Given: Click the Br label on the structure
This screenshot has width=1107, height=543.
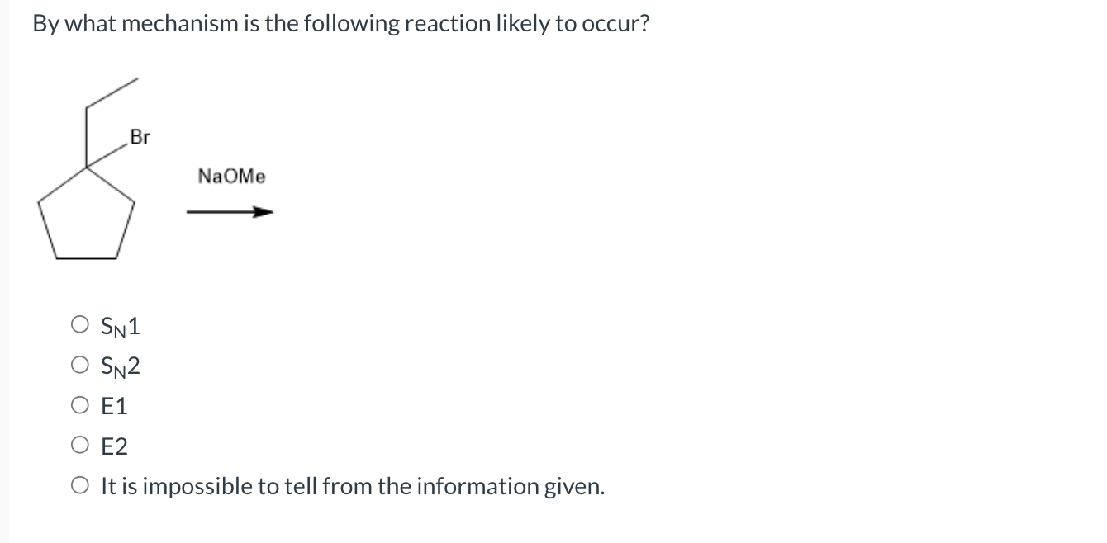Looking at the screenshot, I should click(140, 137).
